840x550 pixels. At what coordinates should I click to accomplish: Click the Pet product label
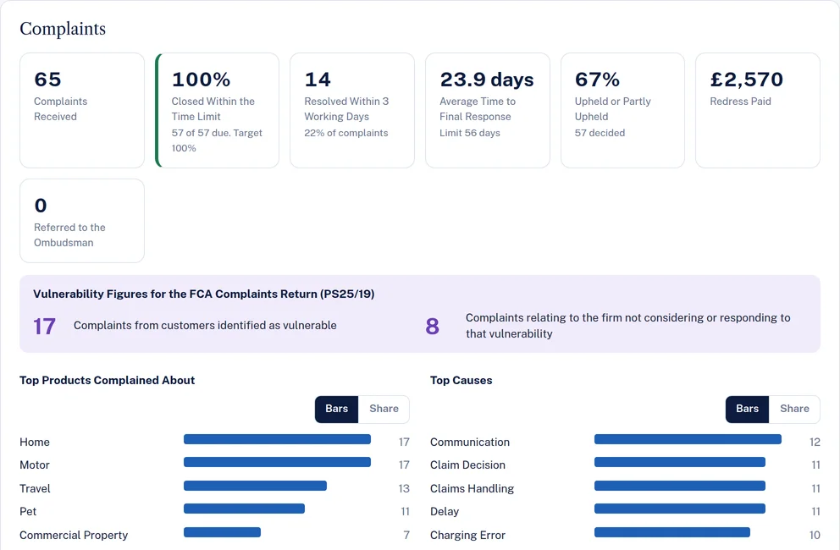28,512
